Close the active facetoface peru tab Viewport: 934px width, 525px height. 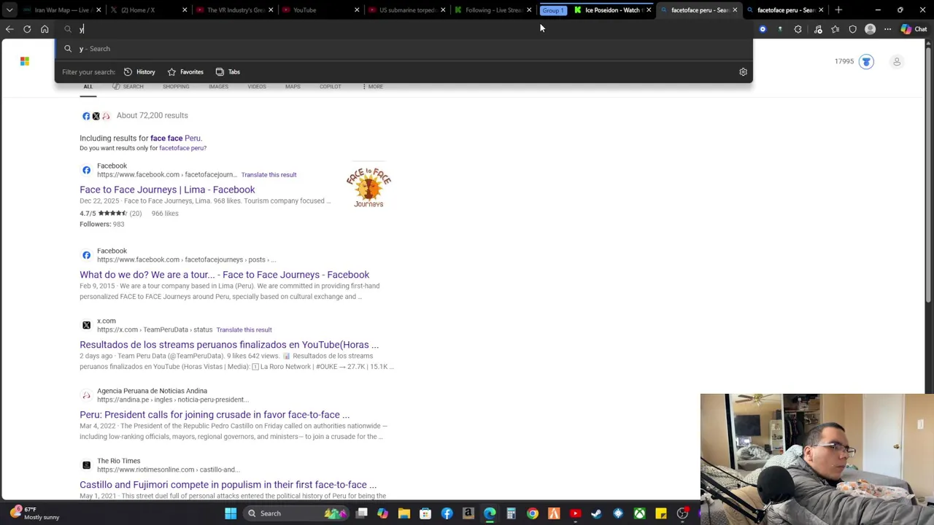(x=735, y=10)
